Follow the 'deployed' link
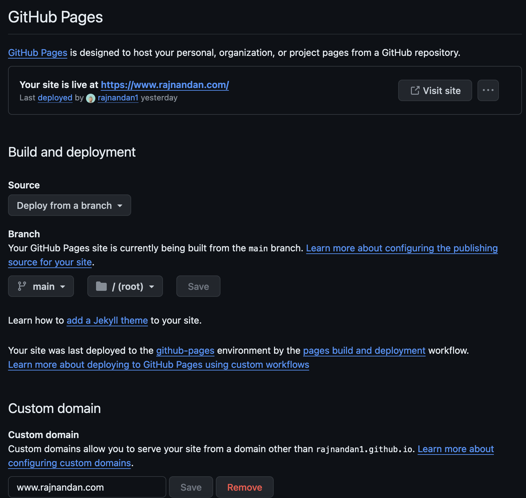Viewport: 526px width, 498px height. [55, 98]
